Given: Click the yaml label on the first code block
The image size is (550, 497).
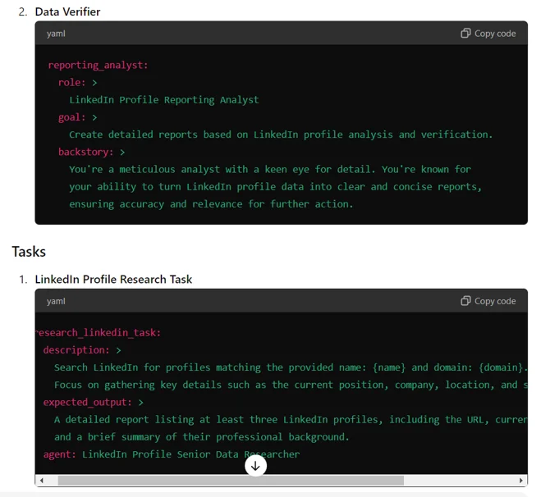Looking at the screenshot, I should 56,34.
